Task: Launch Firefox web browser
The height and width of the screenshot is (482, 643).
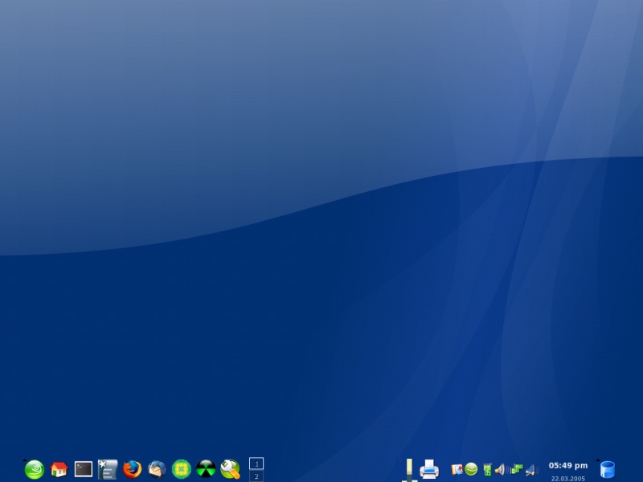Action: click(132, 469)
